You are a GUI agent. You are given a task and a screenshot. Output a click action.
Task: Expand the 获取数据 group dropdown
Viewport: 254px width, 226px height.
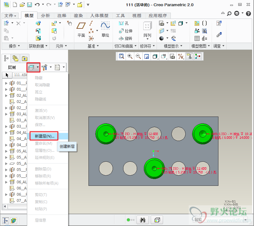[38, 46]
